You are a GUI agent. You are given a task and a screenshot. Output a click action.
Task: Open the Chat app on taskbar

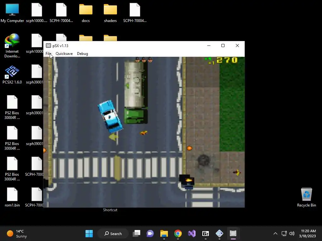150,233
